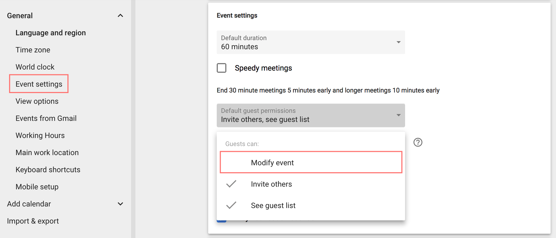Screen dimensions: 556x238
Task: Open Time zone settings
Action: pyautogui.click(x=33, y=50)
